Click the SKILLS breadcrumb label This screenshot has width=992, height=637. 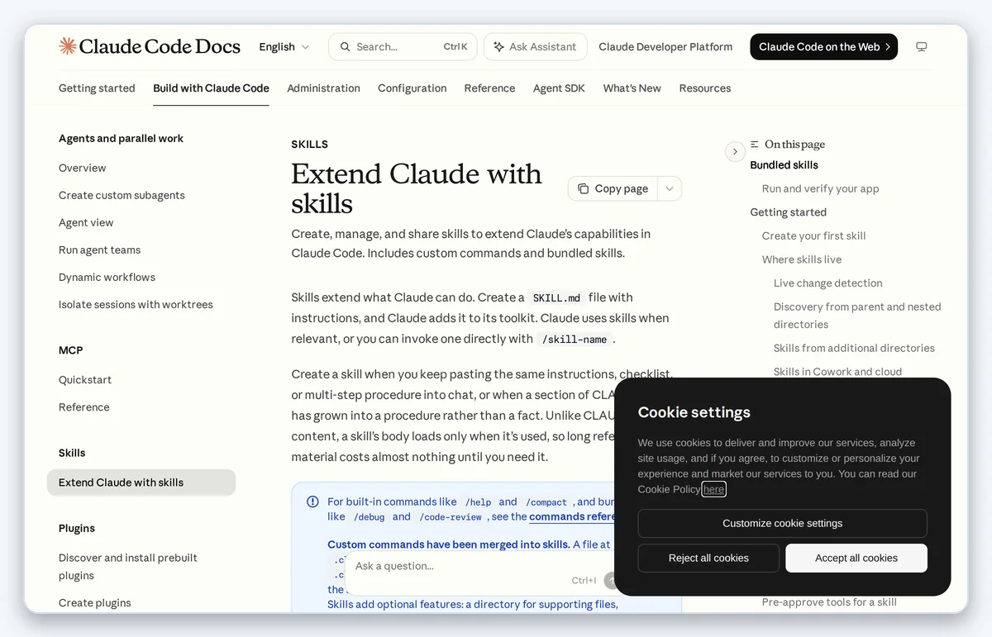(x=309, y=145)
